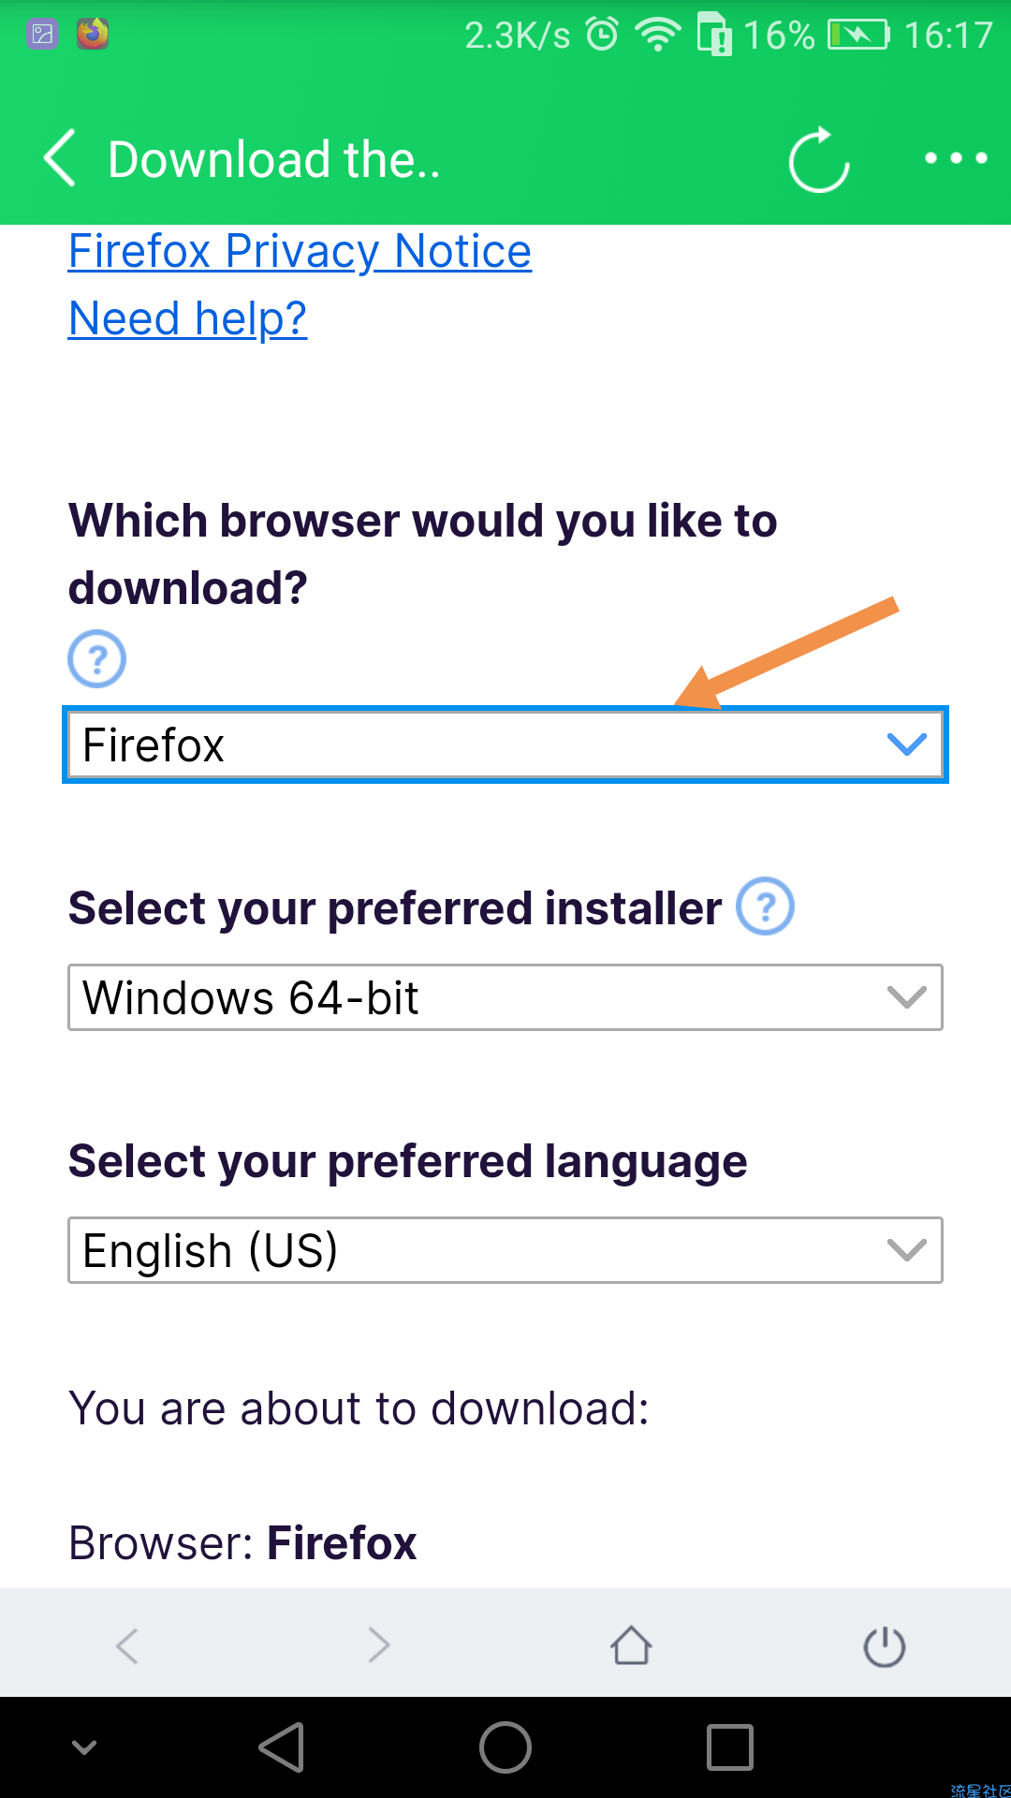
Task: Navigate forward using bottom toolbar right chevron
Action: [379, 1645]
